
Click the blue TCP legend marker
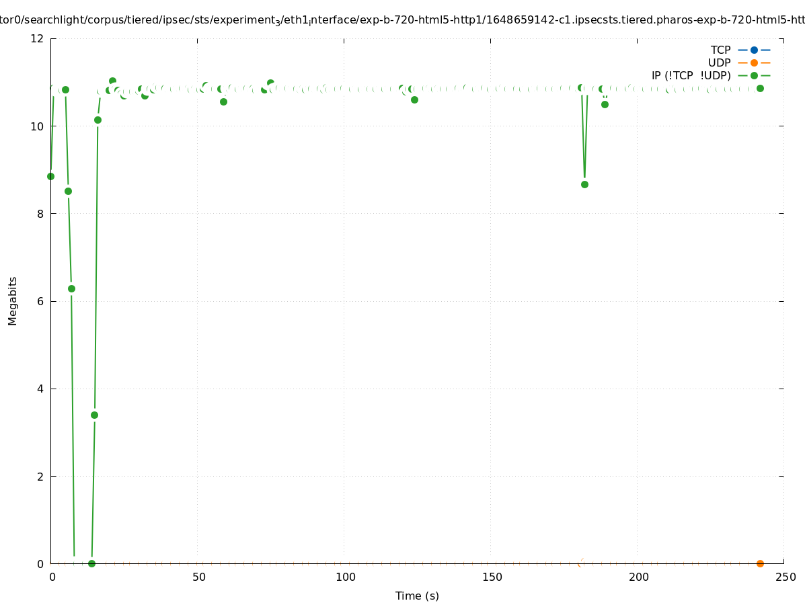(x=754, y=50)
